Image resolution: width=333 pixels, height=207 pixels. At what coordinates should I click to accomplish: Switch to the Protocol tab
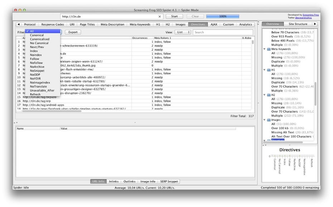point(30,24)
